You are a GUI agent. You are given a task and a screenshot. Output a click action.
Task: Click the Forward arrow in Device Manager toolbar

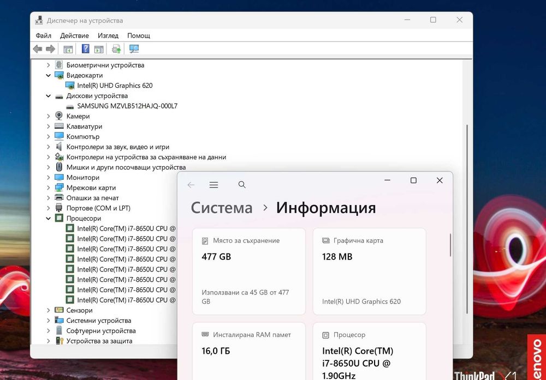click(50, 49)
